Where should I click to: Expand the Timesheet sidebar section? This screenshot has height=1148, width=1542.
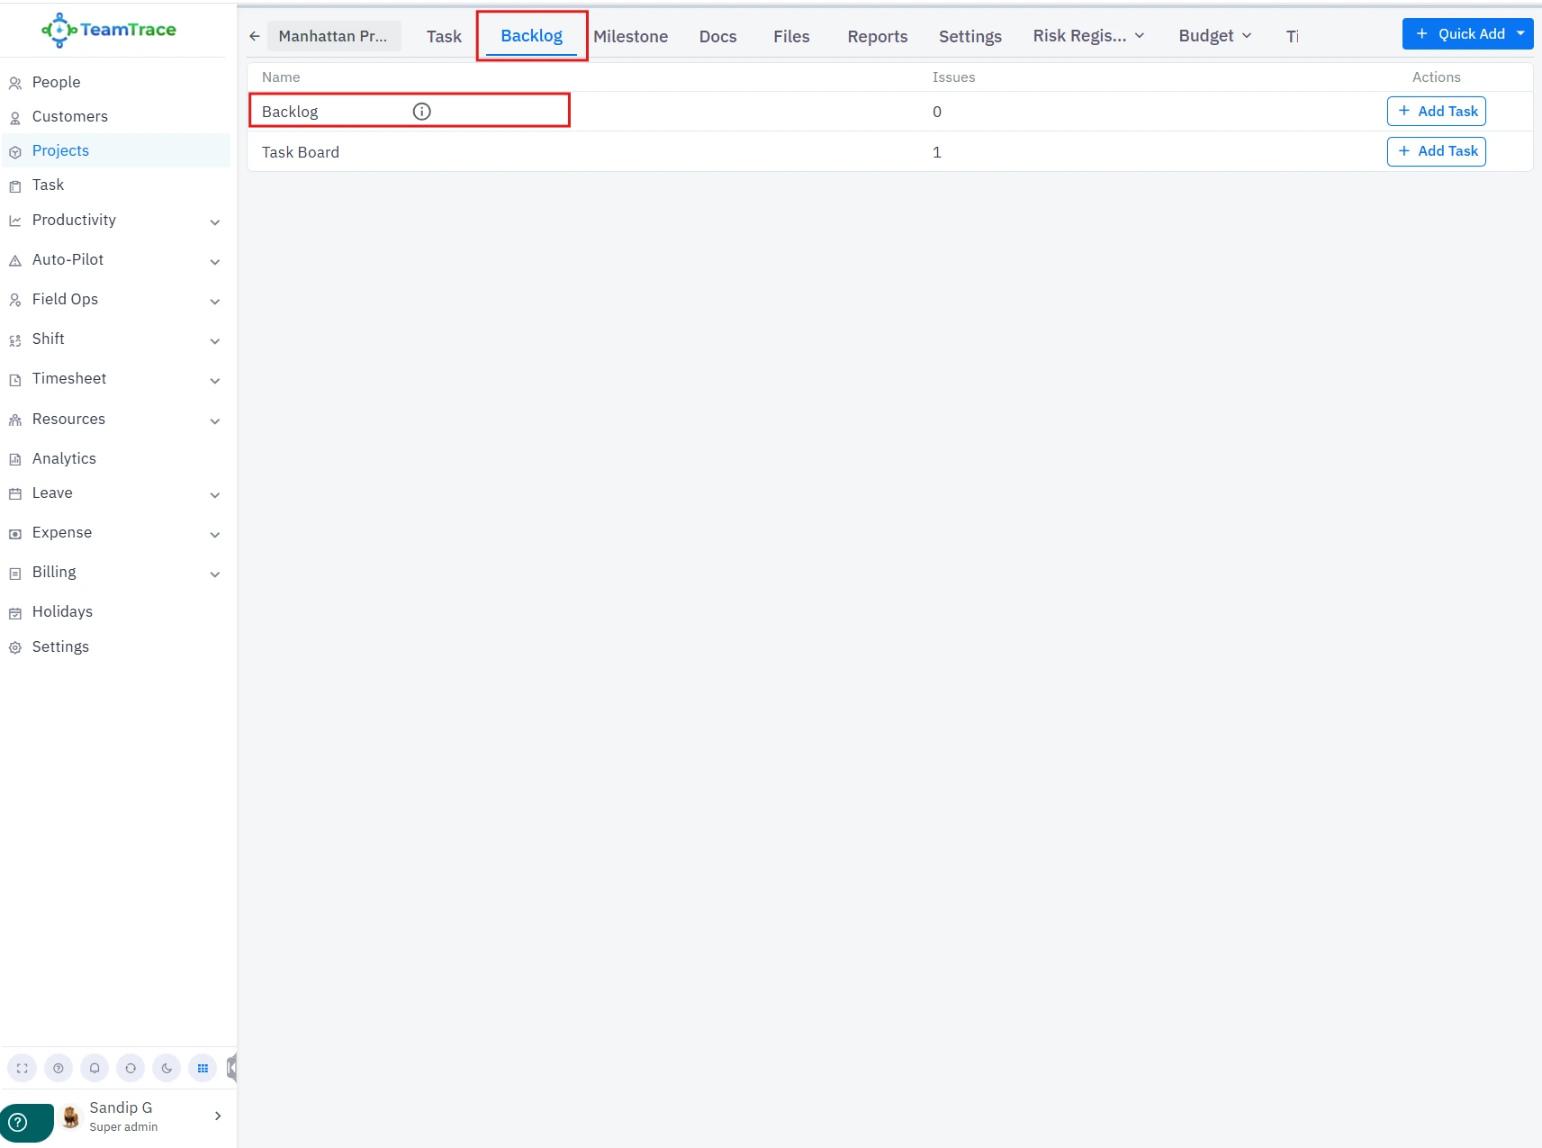pyautogui.click(x=214, y=380)
